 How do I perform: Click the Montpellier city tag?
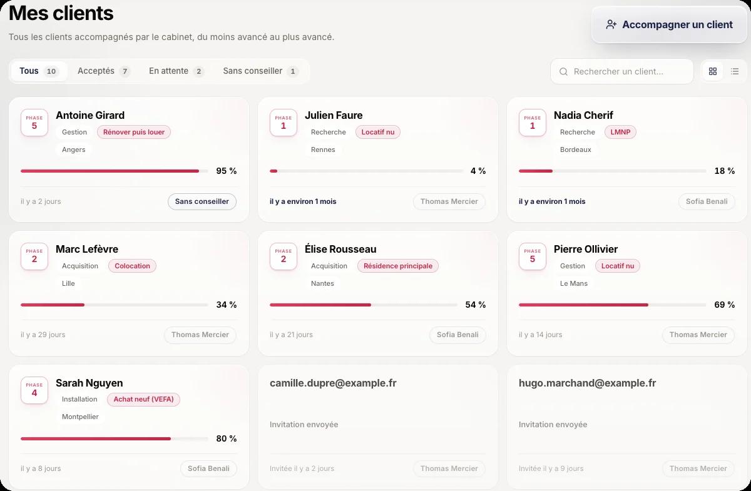point(80,417)
